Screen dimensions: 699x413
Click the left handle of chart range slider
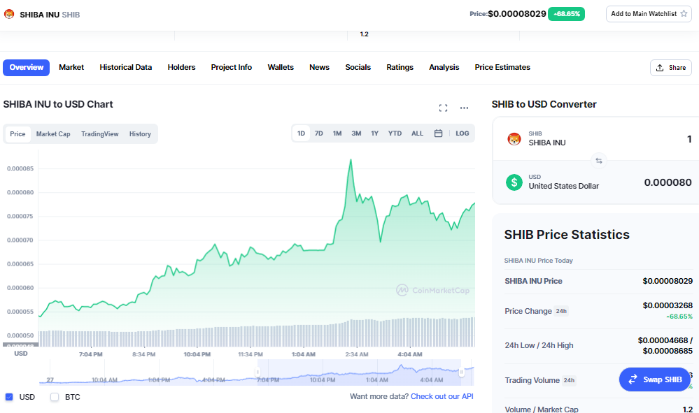click(257, 372)
